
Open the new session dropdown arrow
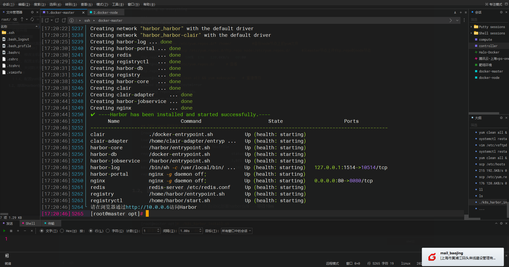click(x=52, y=20)
